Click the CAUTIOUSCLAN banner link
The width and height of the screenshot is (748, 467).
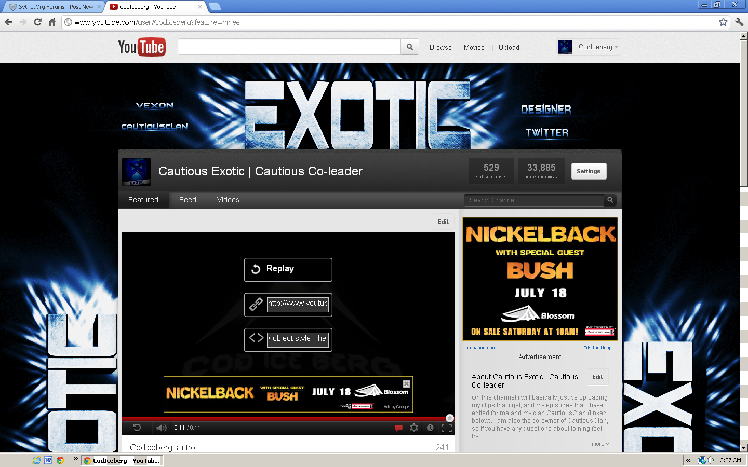[154, 126]
